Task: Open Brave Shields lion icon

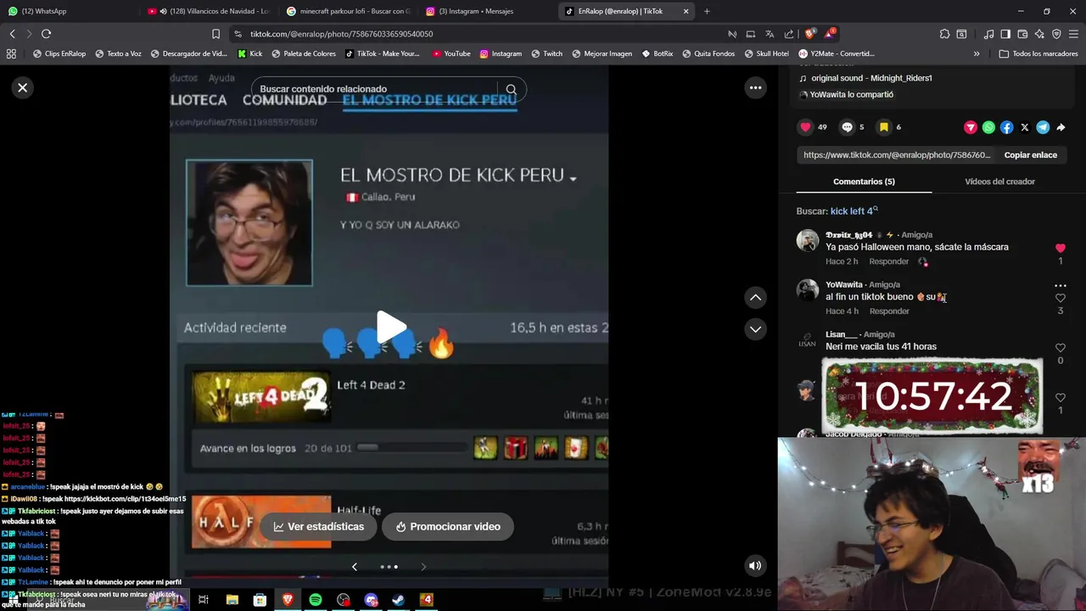Action: pos(809,34)
